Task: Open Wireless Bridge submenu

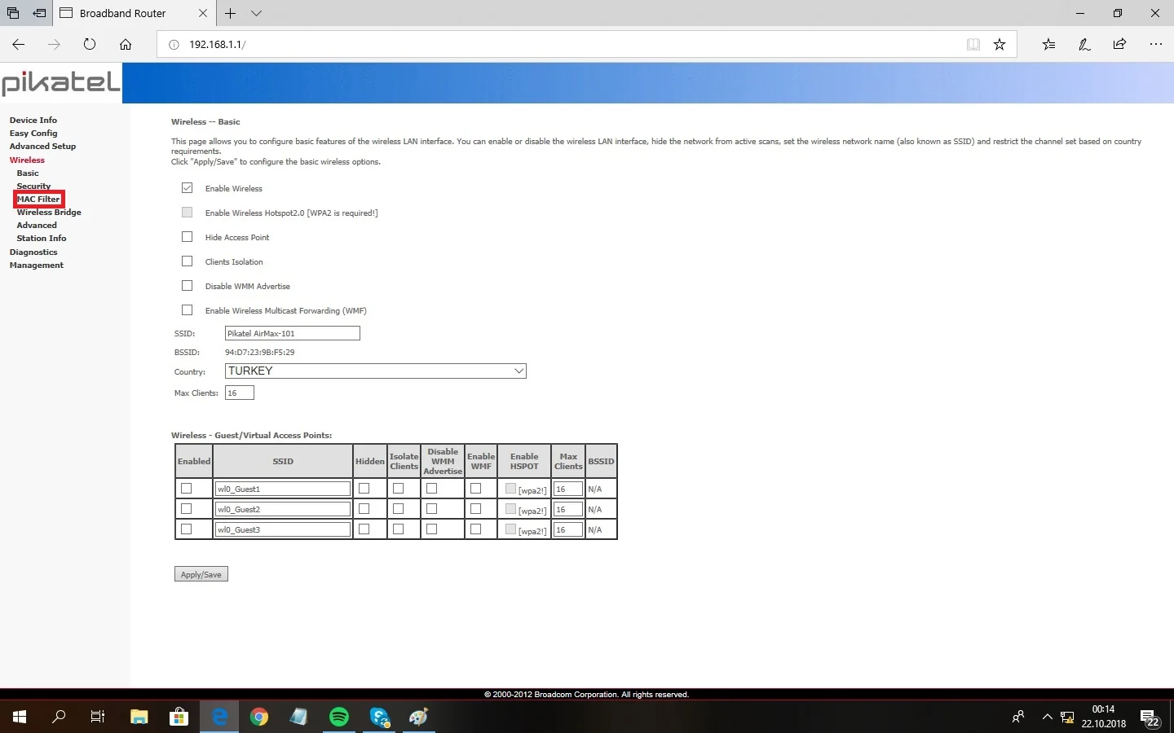Action: 49,212
